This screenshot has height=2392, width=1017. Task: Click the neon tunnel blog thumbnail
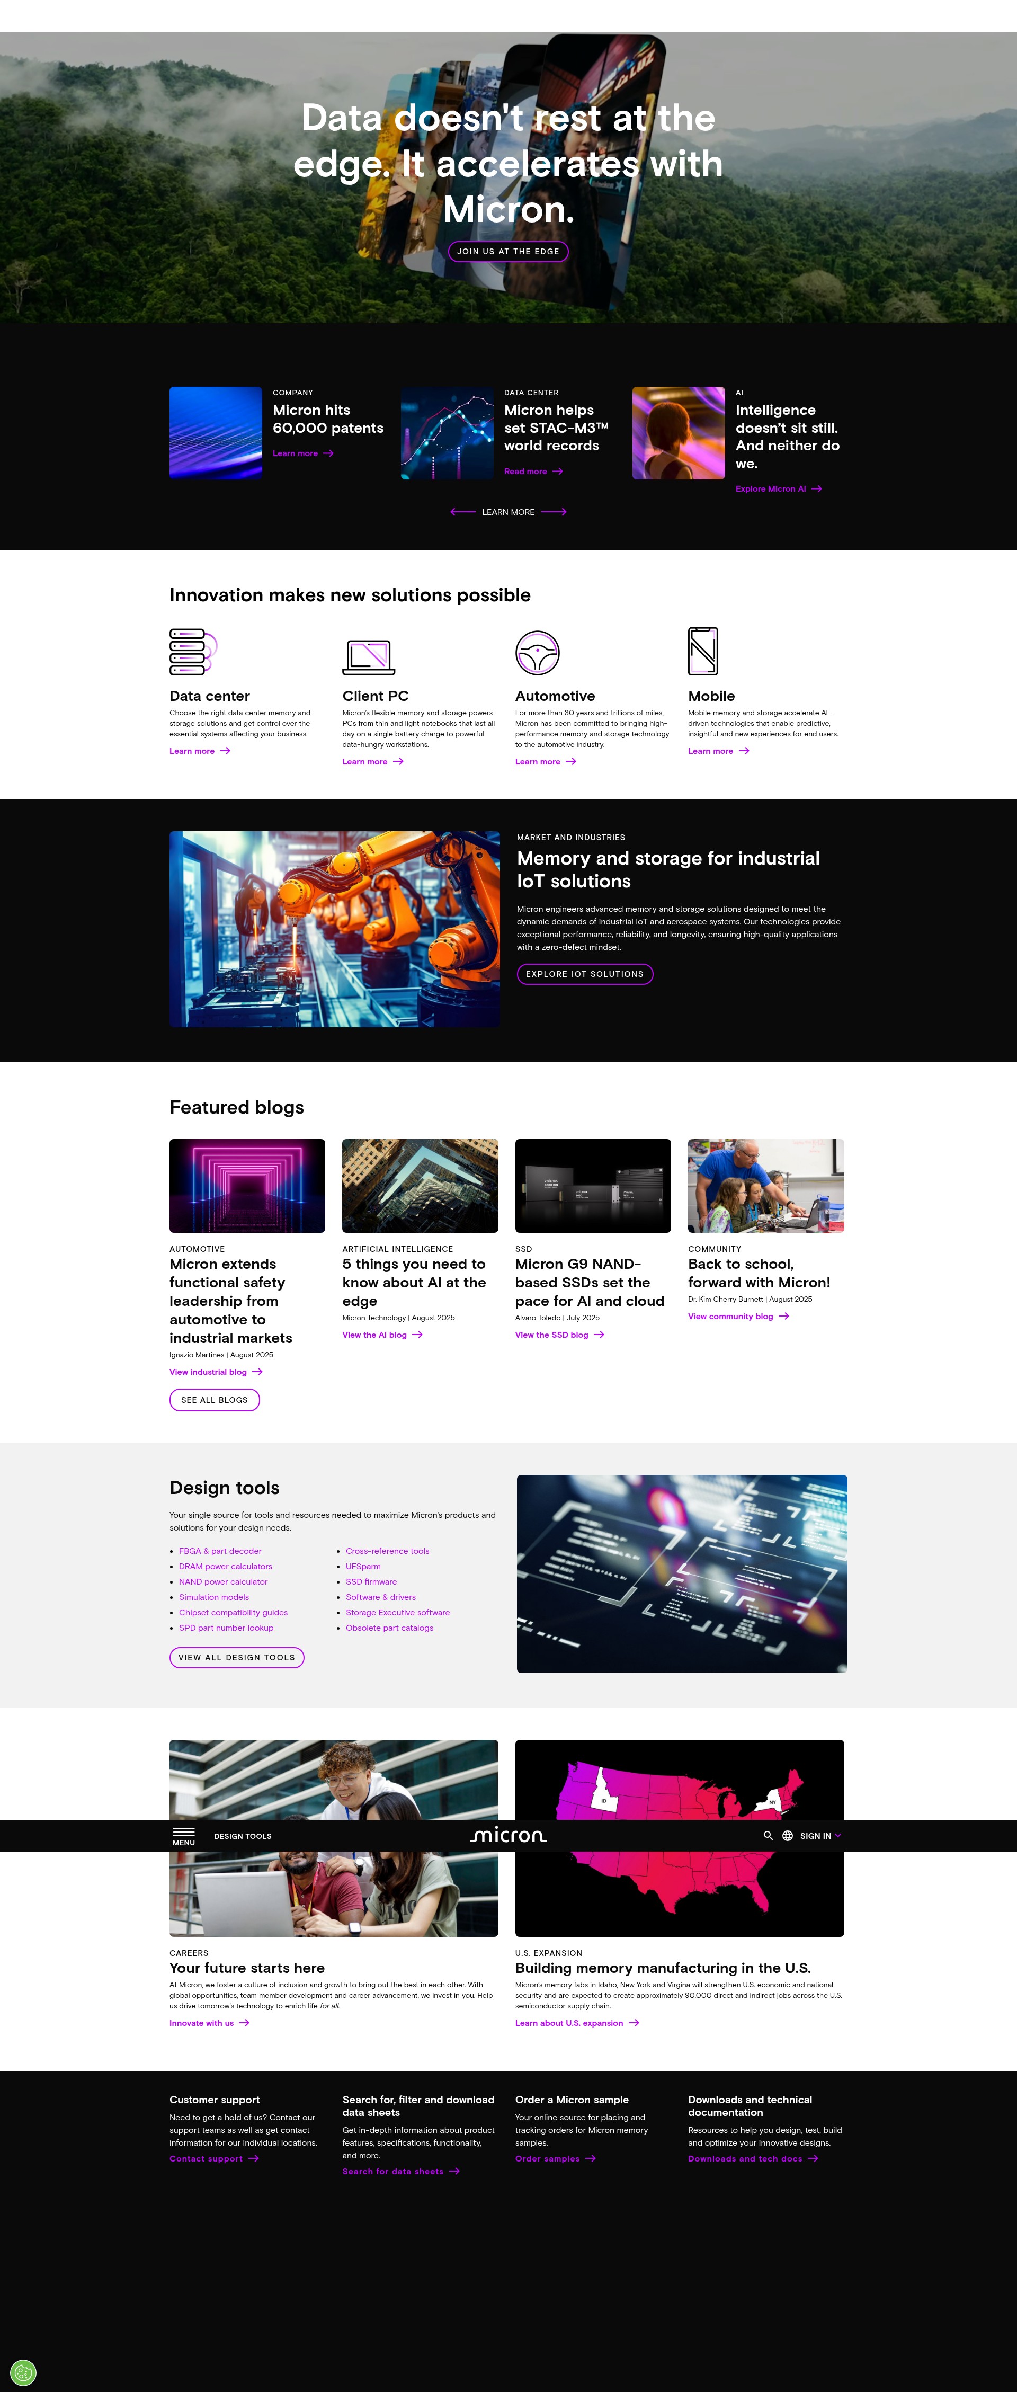tap(247, 1186)
